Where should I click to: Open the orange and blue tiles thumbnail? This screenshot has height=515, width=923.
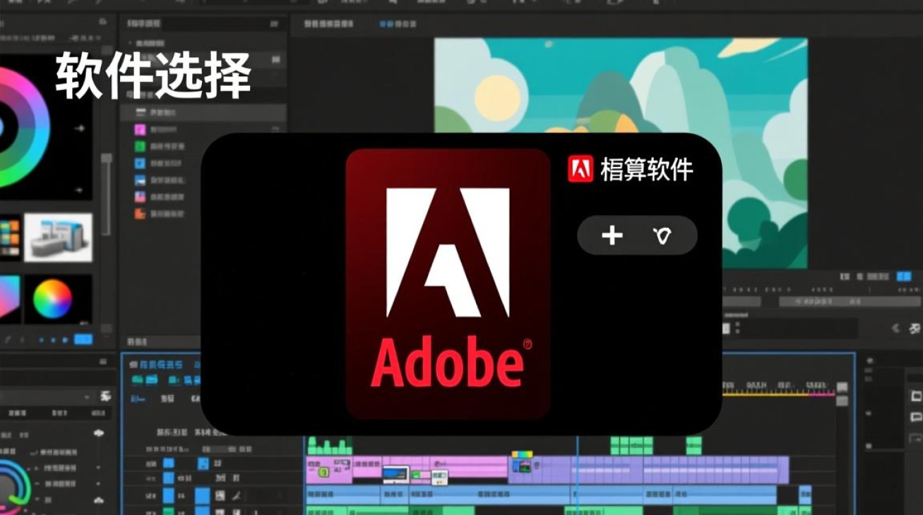(x=10, y=237)
